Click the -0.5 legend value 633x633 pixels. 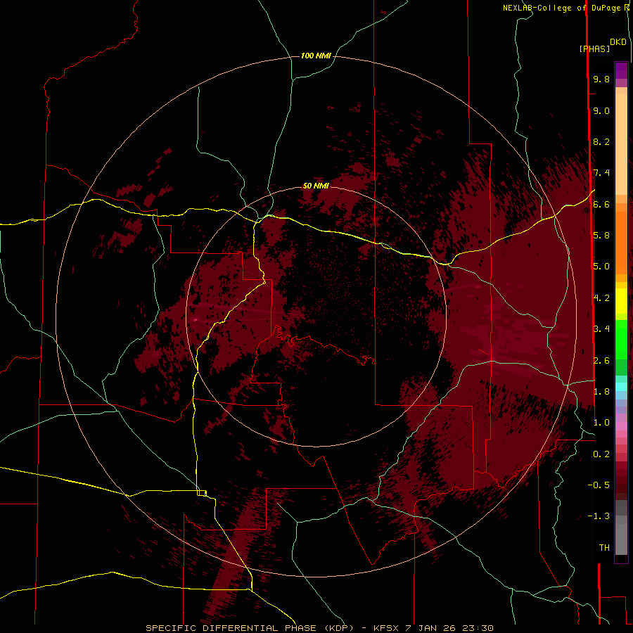click(599, 485)
